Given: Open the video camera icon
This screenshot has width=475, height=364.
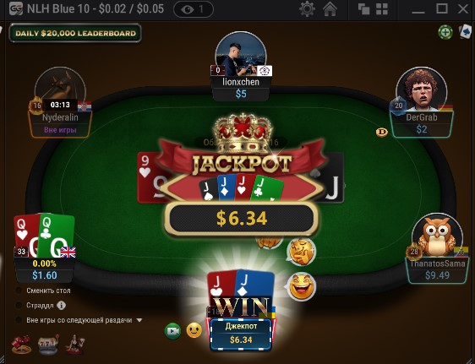Looking at the screenshot, I should click(x=172, y=331).
